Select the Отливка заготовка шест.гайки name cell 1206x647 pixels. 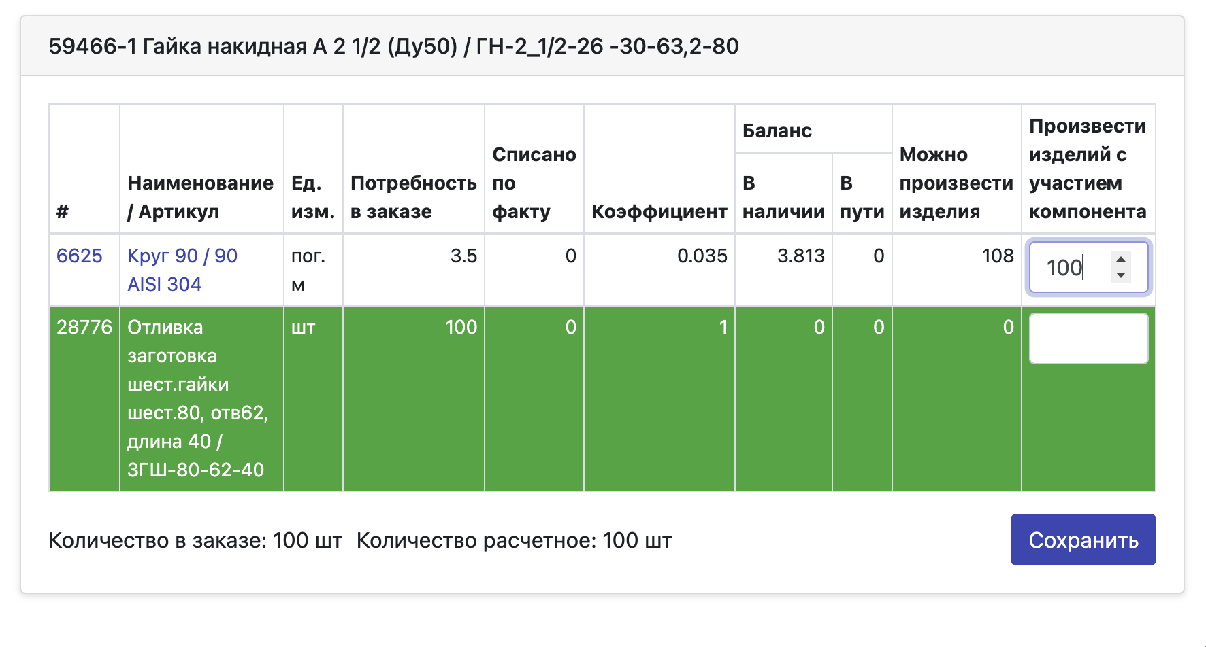point(197,398)
